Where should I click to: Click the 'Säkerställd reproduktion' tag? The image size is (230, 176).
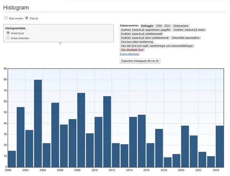click(186, 38)
